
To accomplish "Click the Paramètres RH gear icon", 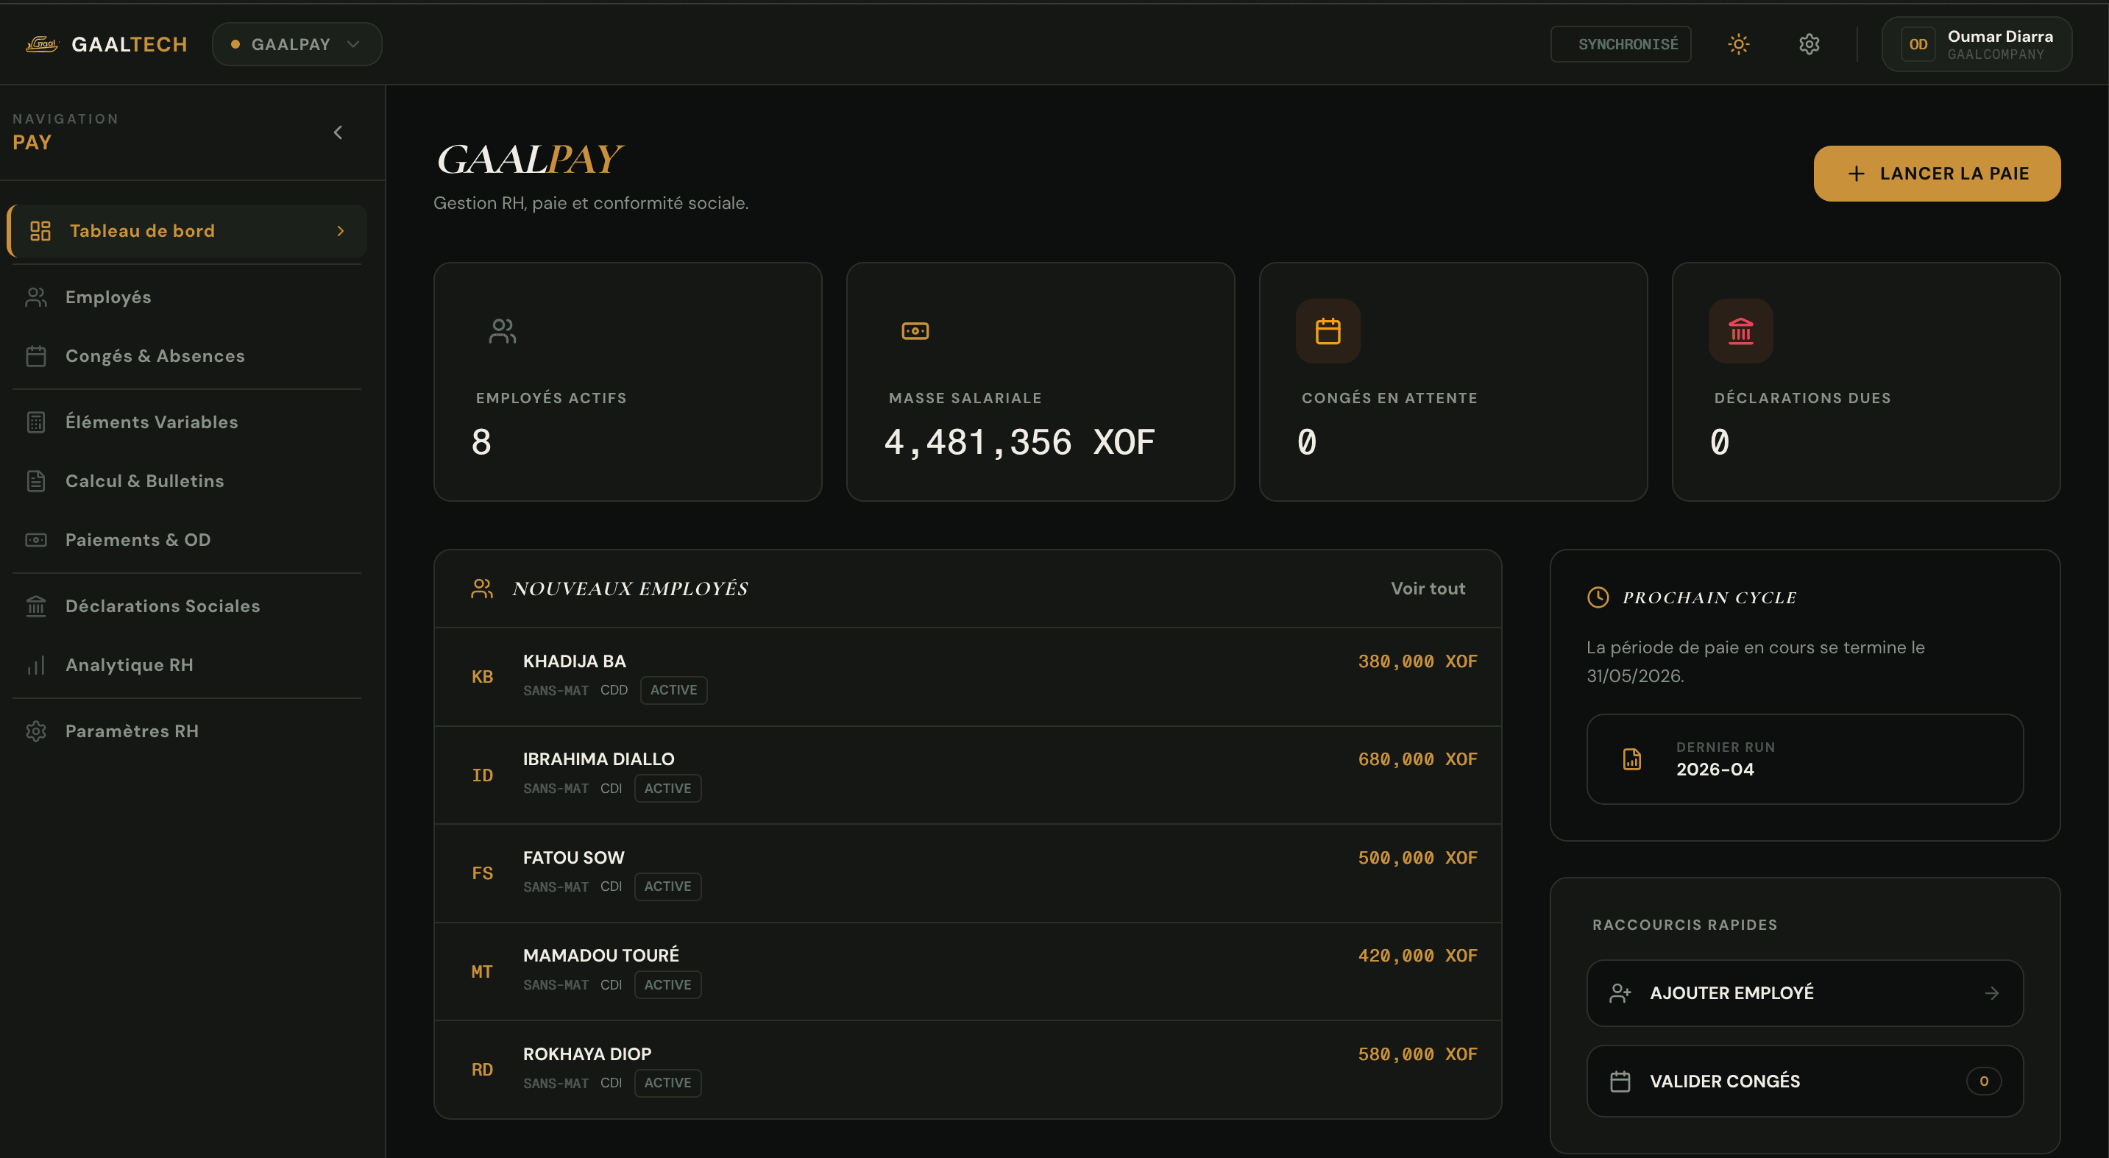I will click(x=36, y=731).
